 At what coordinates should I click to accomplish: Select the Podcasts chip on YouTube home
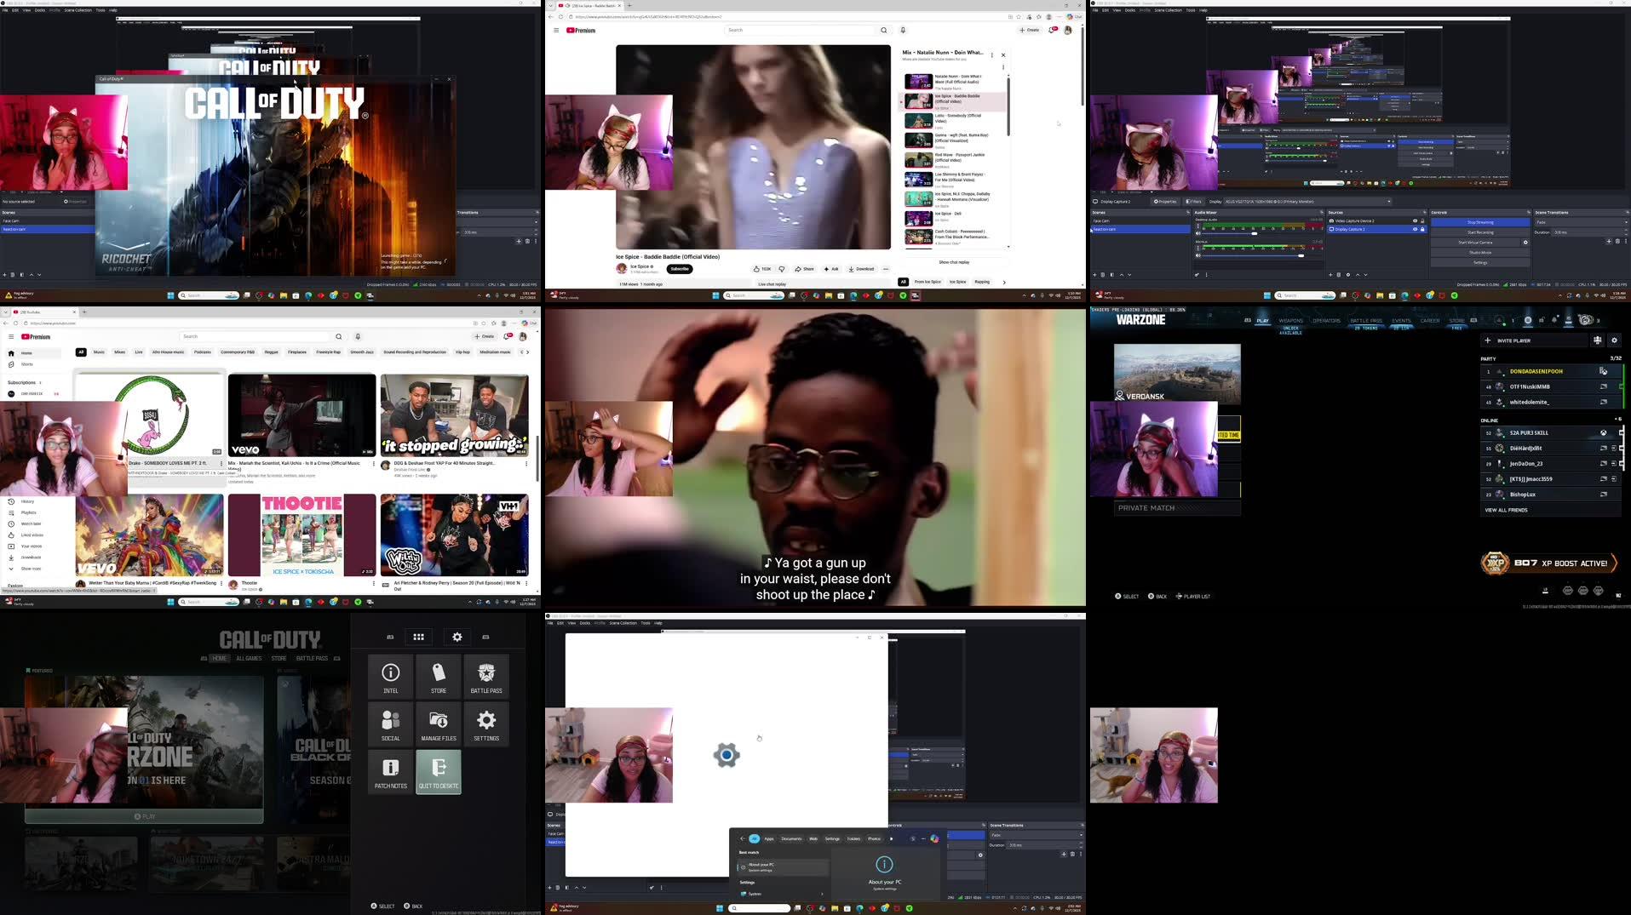(x=202, y=352)
